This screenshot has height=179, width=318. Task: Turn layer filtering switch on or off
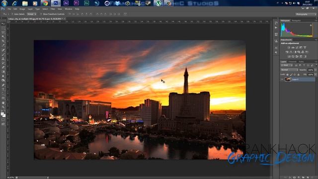tap(316, 65)
